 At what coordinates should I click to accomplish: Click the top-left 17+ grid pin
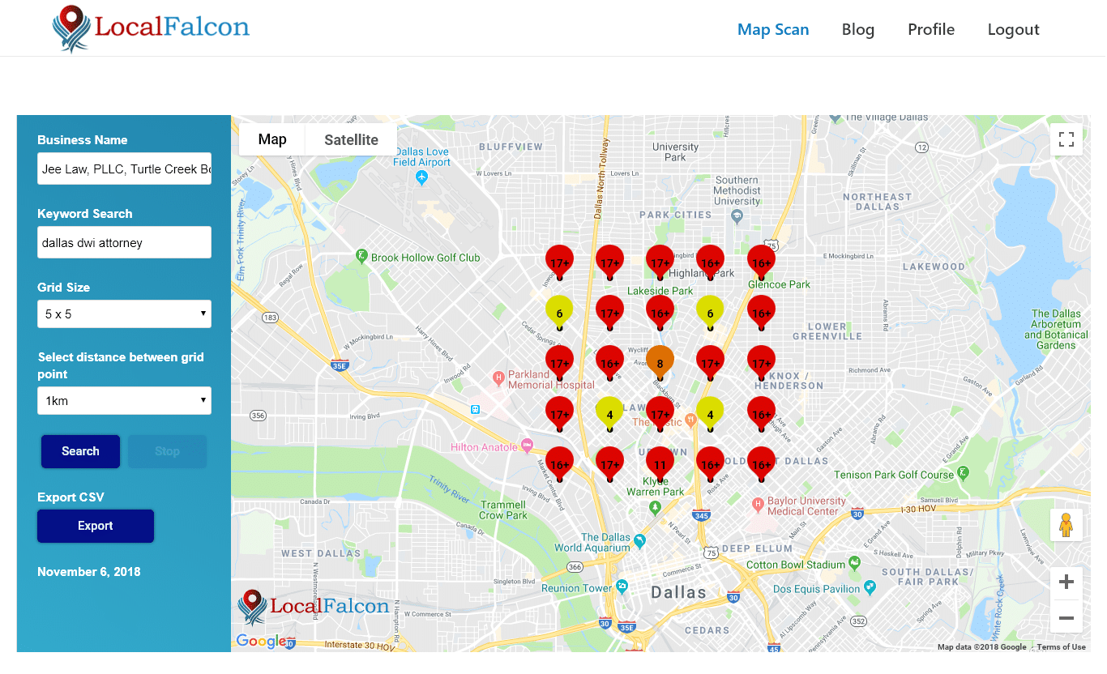tap(559, 262)
